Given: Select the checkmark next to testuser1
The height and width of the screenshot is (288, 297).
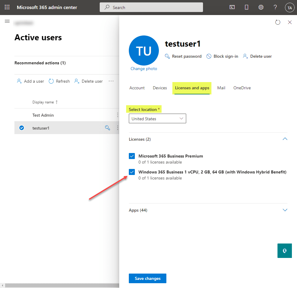Looking at the screenshot, I should point(21,127).
